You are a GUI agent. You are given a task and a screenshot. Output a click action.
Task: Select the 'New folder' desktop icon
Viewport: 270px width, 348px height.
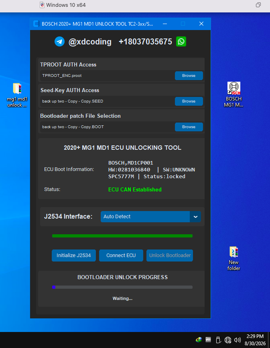click(x=233, y=259)
